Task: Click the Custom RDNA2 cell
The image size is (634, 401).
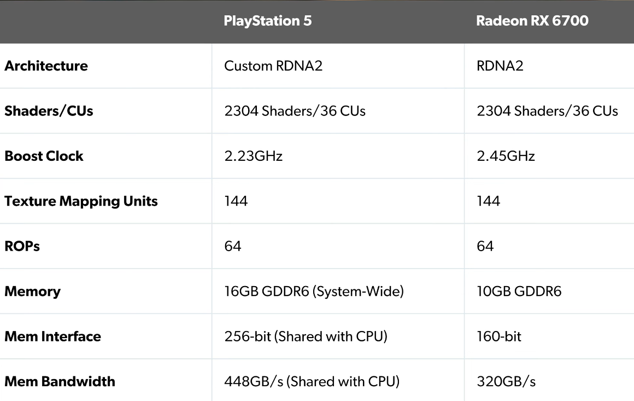Action: [x=273, y=66]
